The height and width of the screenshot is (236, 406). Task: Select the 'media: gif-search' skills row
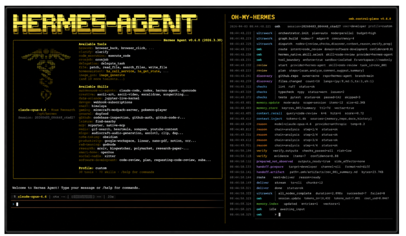pyautogui.click(x=128, y=129)
